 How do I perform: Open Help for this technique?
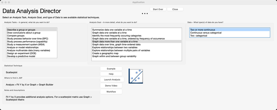[111, 74]
